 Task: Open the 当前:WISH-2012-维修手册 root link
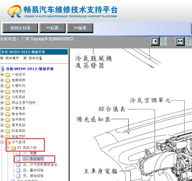tap(29, 69)
